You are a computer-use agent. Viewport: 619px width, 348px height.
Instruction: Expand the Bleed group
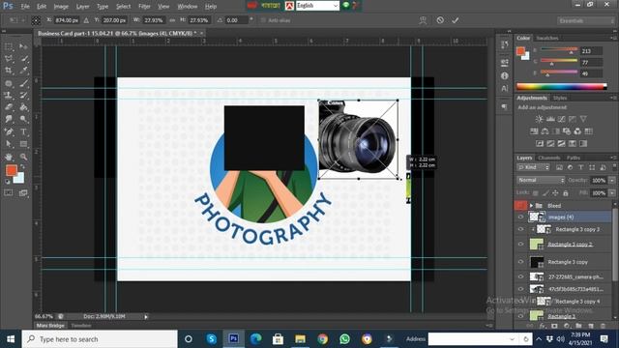click(531, 206)
